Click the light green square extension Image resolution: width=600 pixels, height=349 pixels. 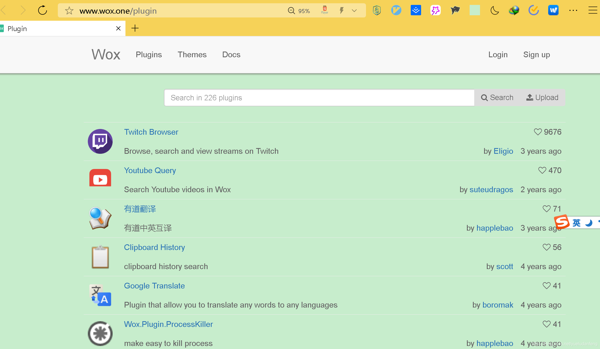tap(475, 10)
